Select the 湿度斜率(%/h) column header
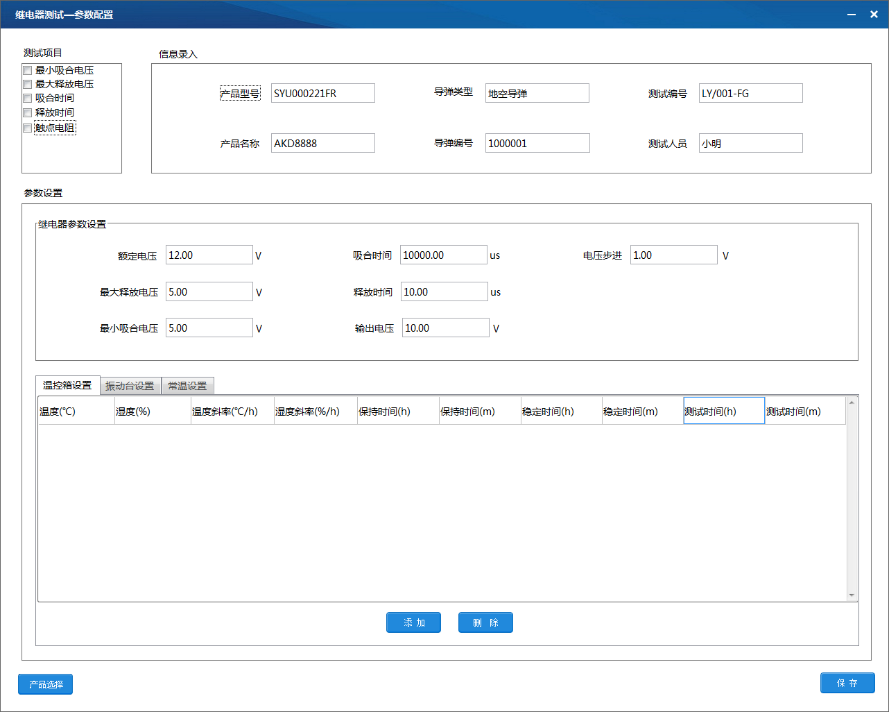 [x=316, y=411]
